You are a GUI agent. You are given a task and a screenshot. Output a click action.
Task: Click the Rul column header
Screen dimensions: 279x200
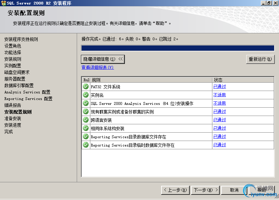86,80
